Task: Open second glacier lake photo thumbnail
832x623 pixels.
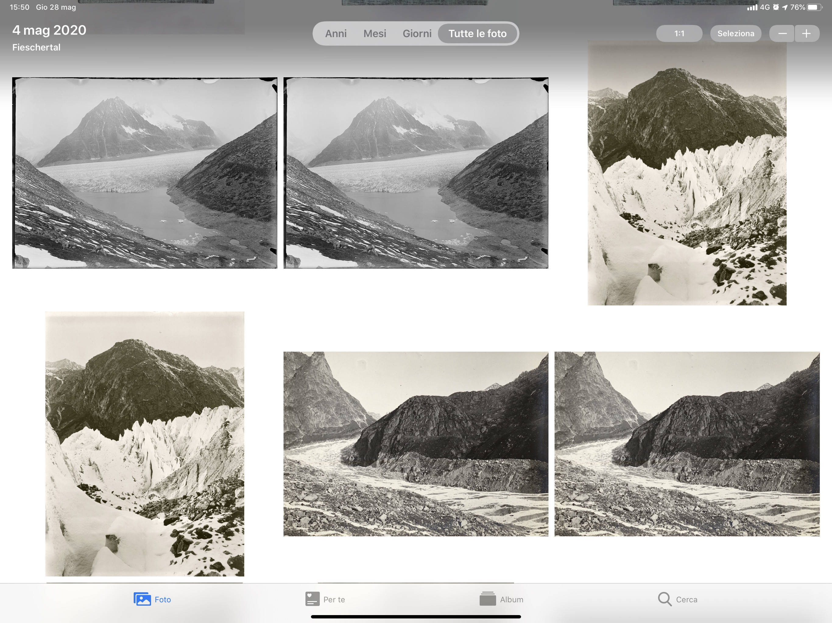Action: point(416,173)
